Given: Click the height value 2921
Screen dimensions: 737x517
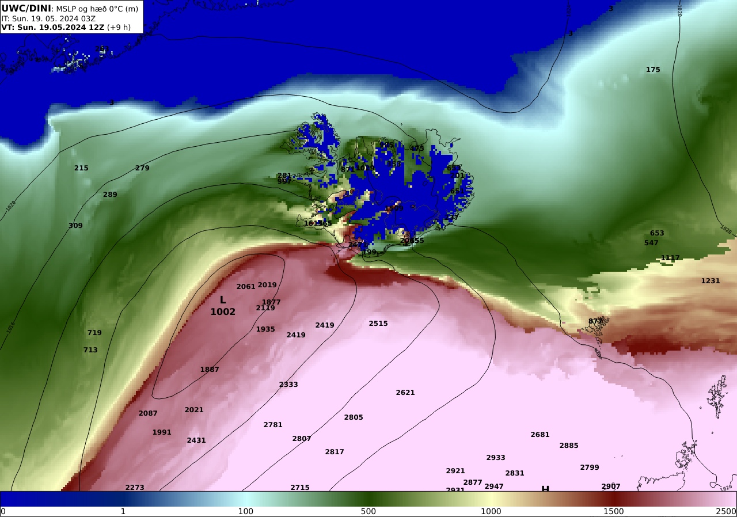Looking at the screenshot, I should (455, 471).
